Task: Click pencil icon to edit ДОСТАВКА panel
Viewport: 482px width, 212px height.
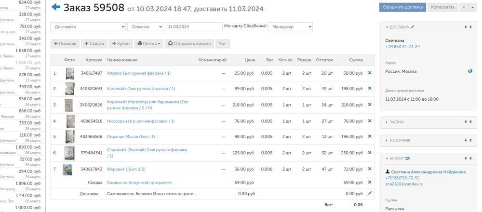Action: click(413, 27)
